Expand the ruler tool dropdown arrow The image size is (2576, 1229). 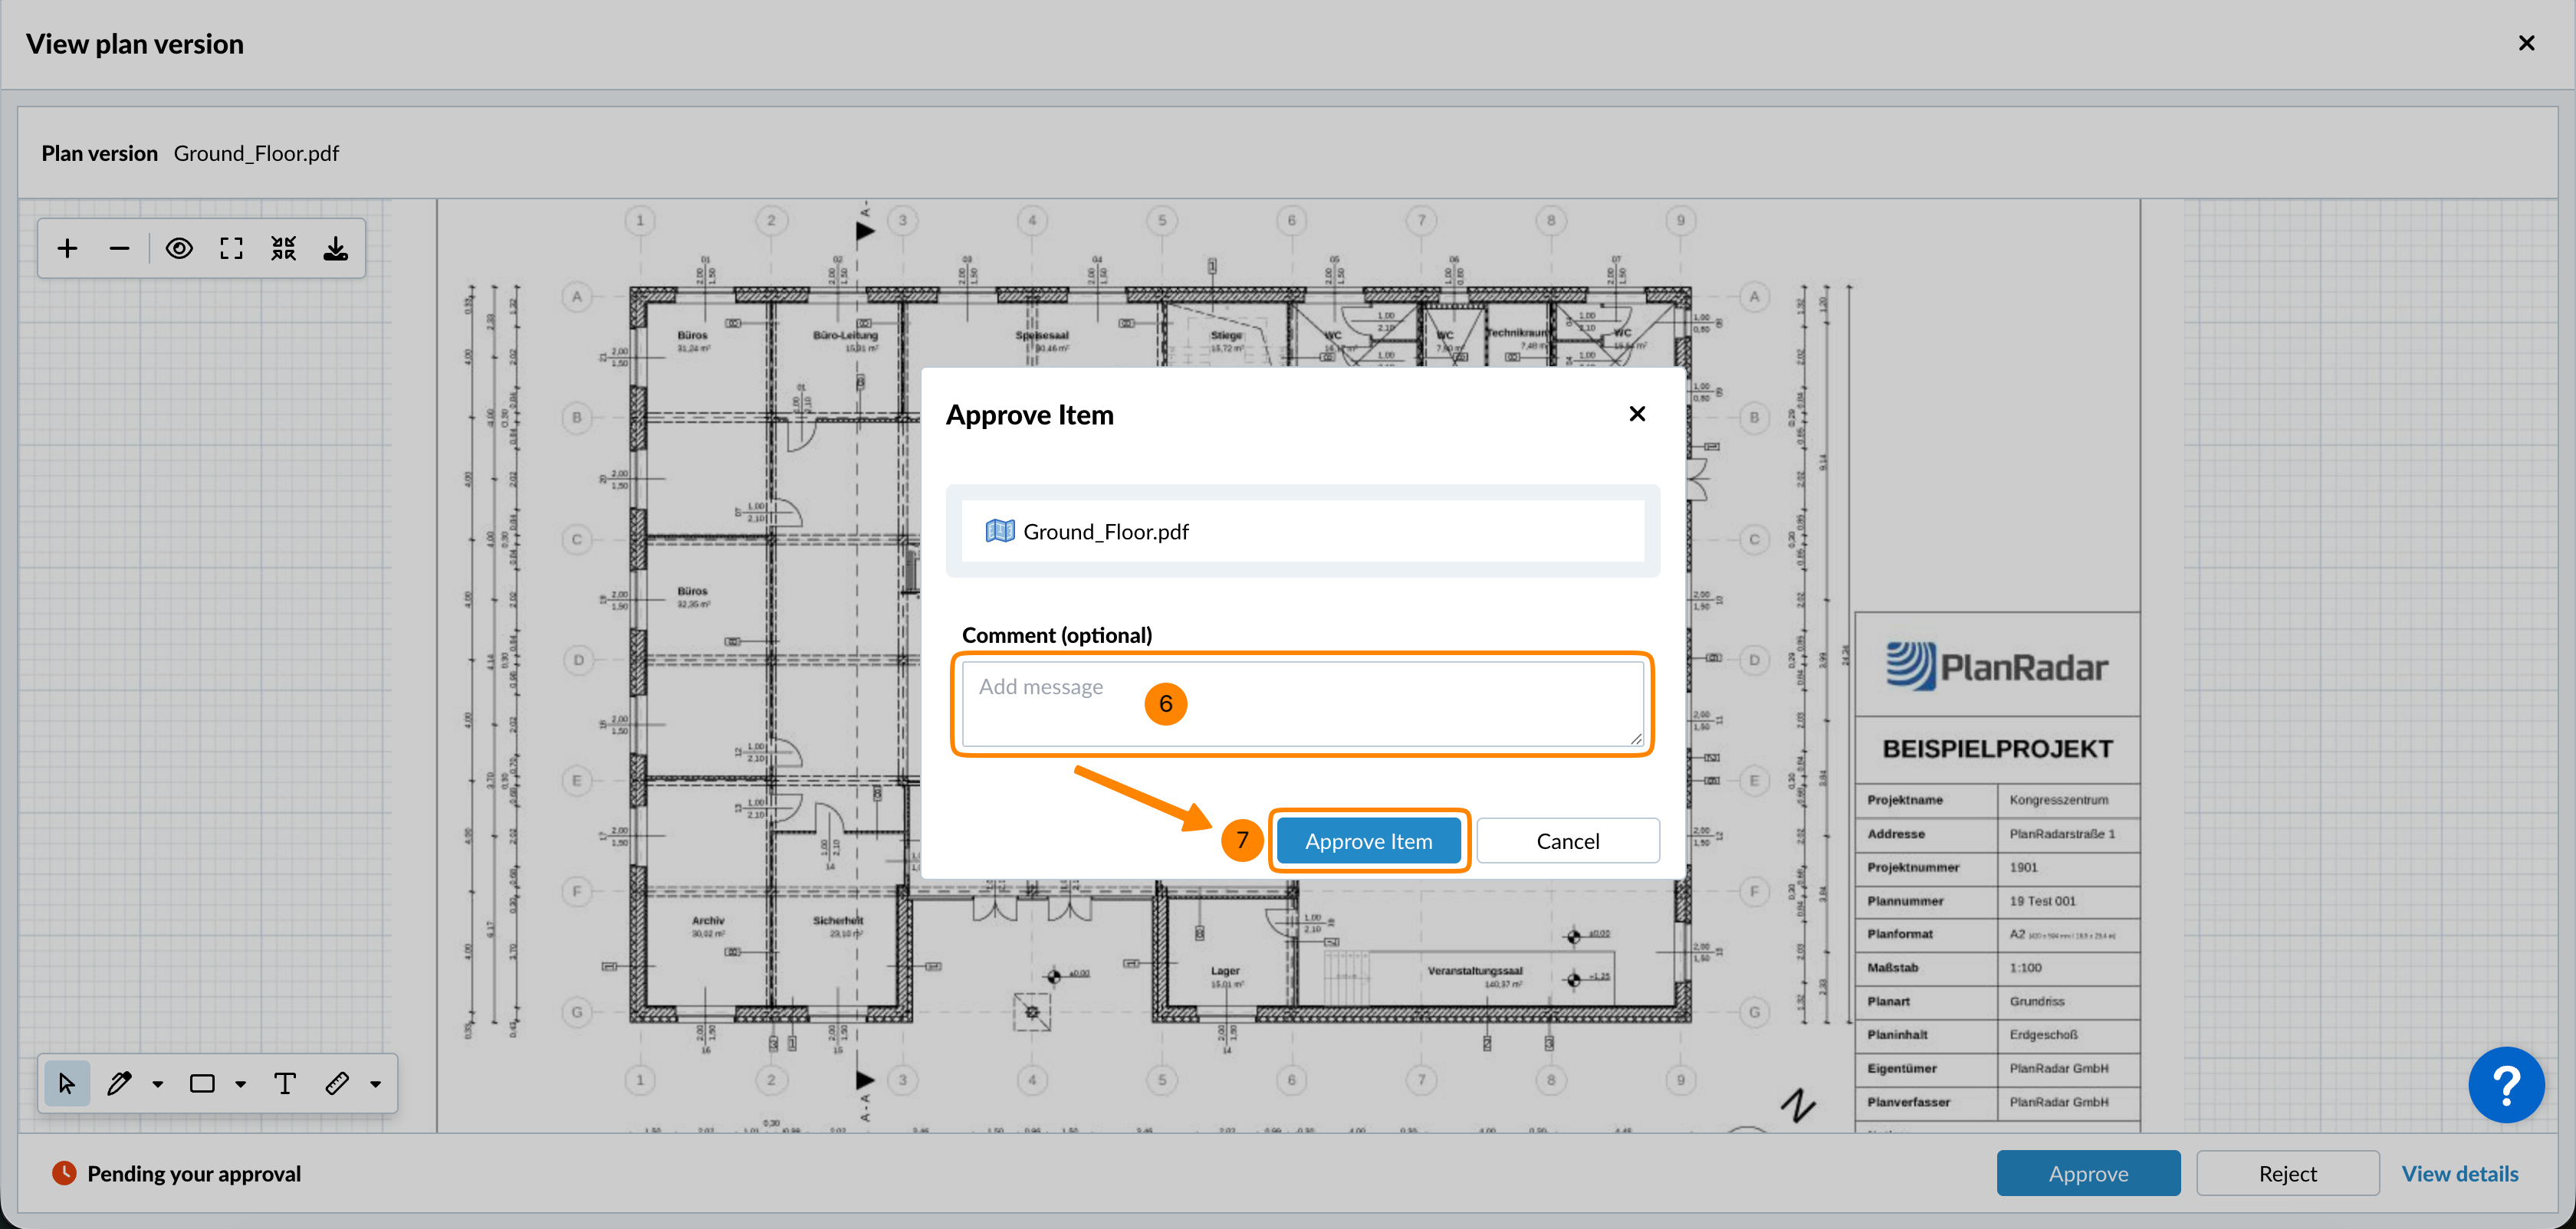click(376, 1085)
